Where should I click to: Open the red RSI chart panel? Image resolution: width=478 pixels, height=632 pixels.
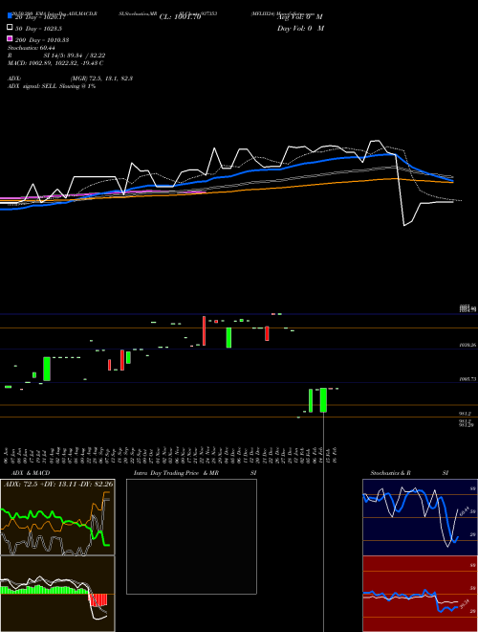pyautogui.click(x=420, y=594)
